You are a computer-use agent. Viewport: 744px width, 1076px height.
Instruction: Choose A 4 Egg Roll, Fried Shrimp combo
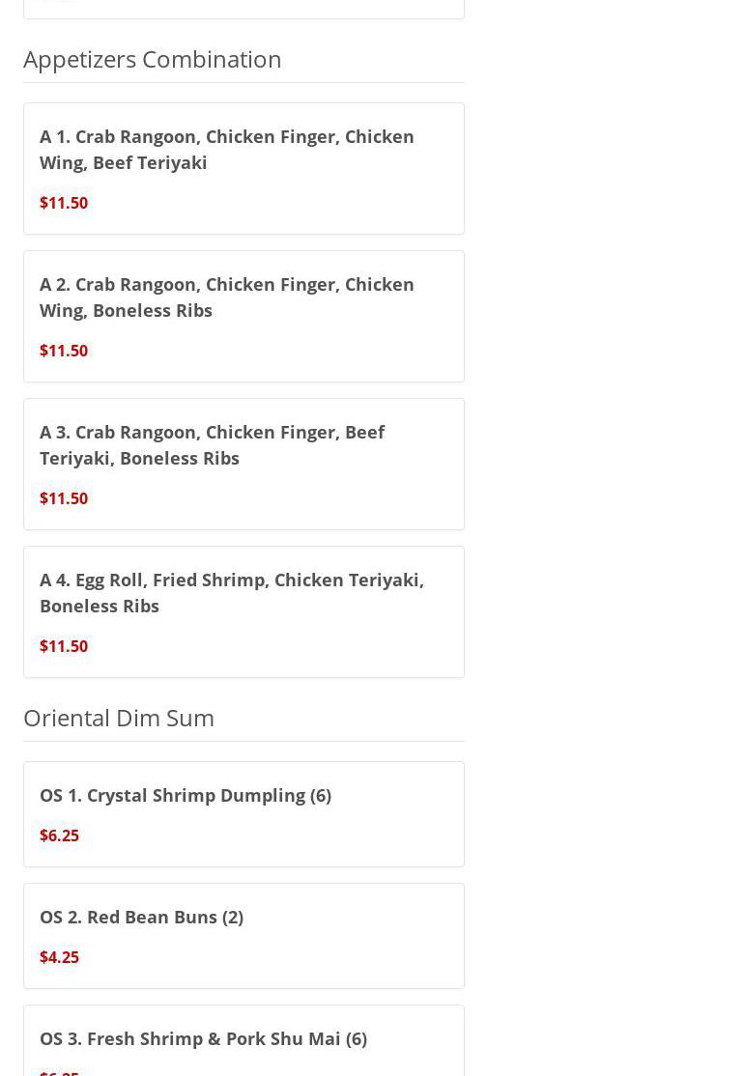(231, 592)
